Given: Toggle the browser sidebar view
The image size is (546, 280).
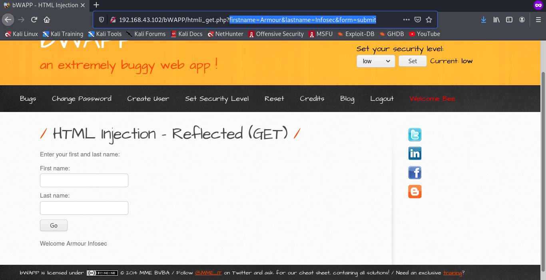Looking at the screenshot, I should coord(509,20).
